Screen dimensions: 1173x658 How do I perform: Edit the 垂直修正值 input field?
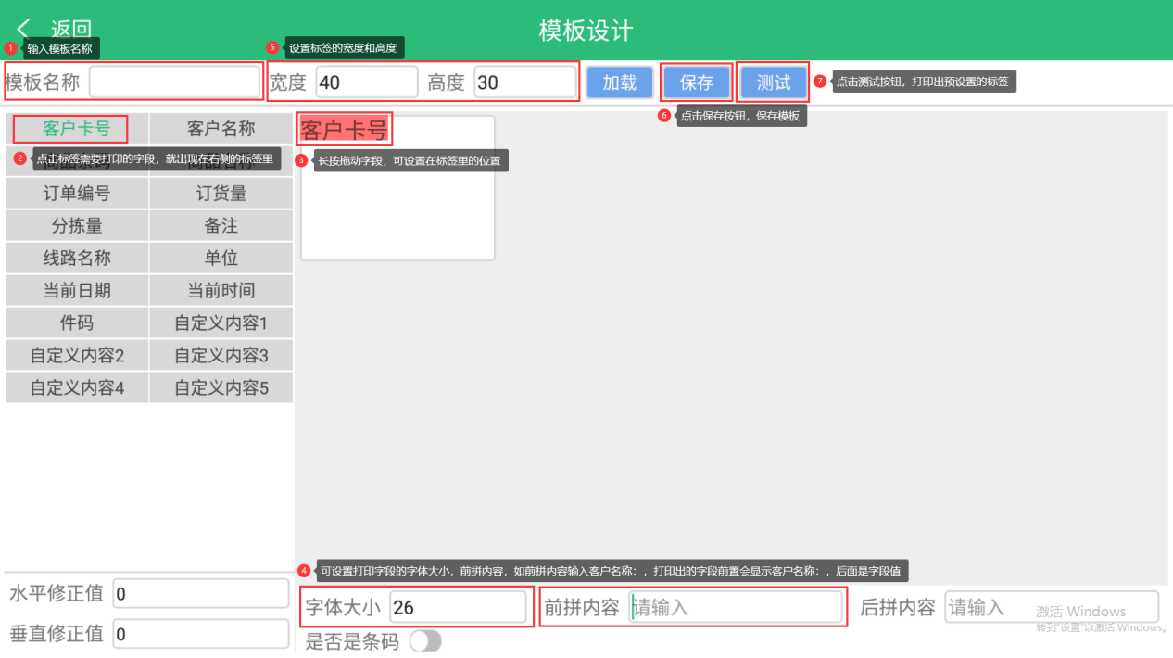[200, 635]
